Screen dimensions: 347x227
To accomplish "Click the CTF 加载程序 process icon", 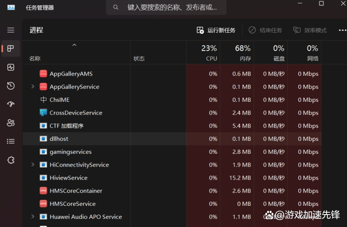I will tap(43, 126).
